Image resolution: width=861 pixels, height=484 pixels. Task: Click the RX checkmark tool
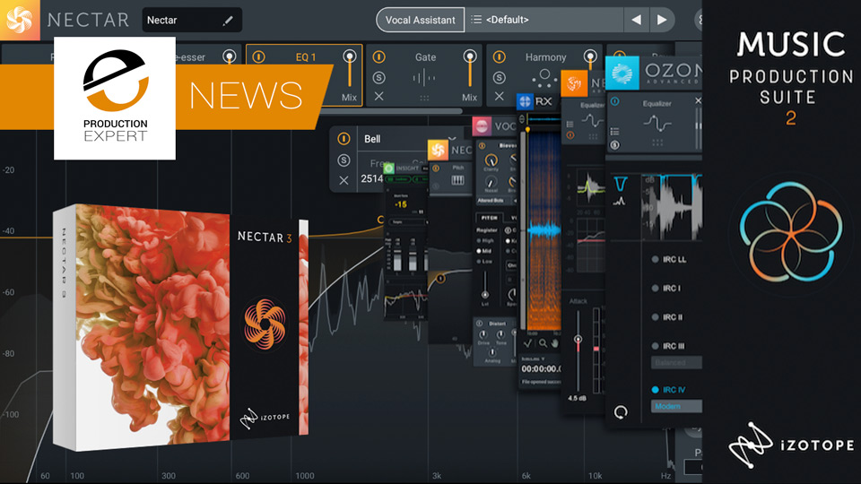(x=527, y=343)
